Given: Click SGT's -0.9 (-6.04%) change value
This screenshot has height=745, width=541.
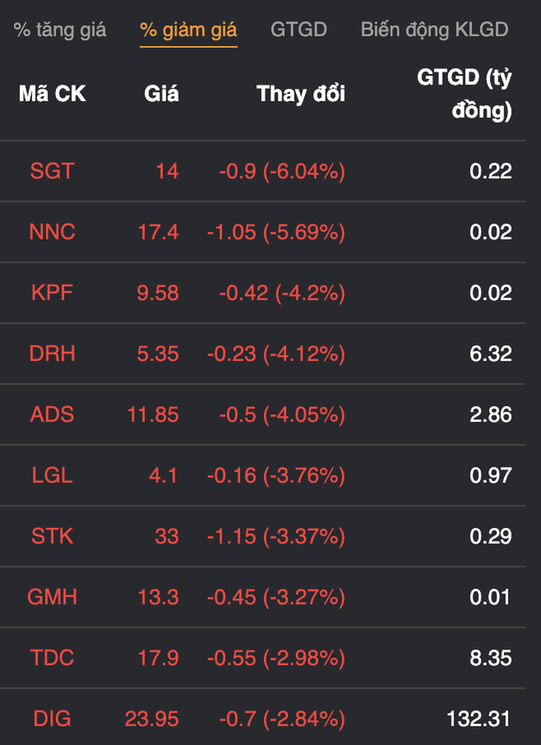Looking at the screenshot, I should [x=282, y=171].
